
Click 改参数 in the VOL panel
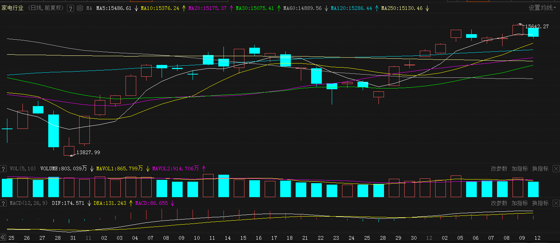(x=500, y=168)
